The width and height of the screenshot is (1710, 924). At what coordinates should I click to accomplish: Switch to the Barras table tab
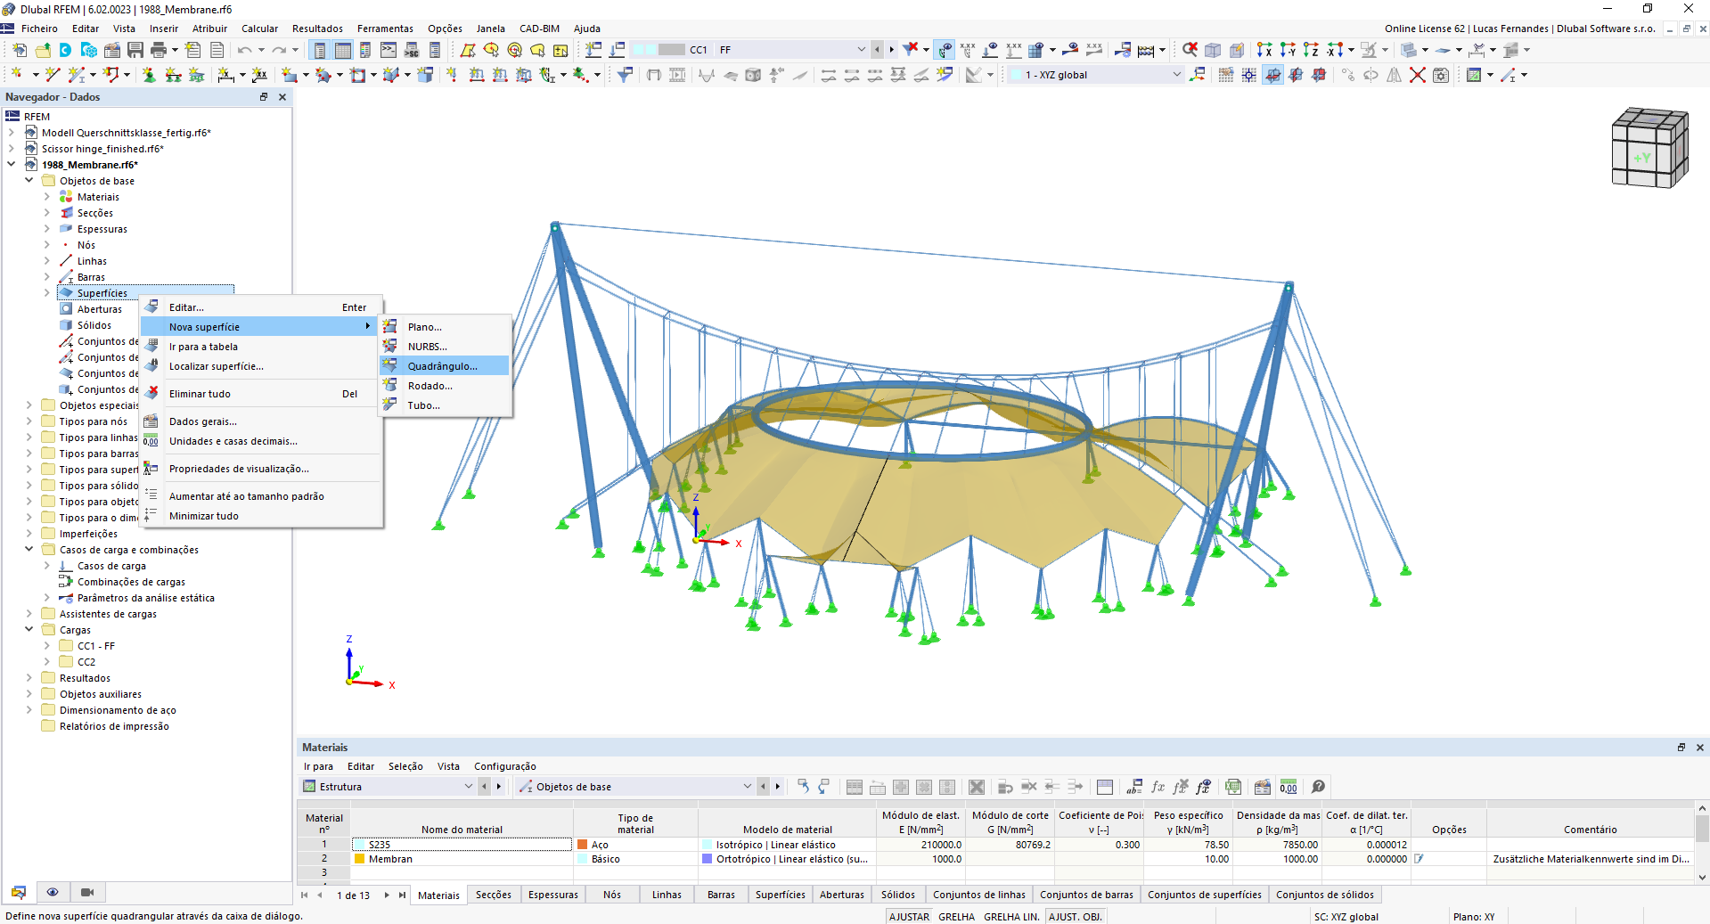pyautogui.click(x=721, y=895)
